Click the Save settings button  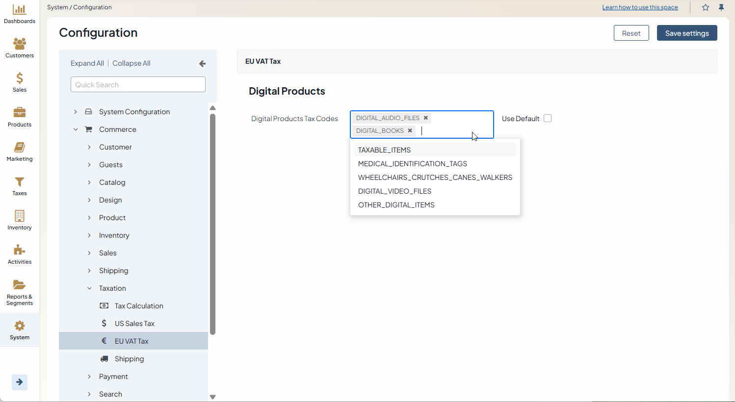pyautogui.click(x=686, y=33)
